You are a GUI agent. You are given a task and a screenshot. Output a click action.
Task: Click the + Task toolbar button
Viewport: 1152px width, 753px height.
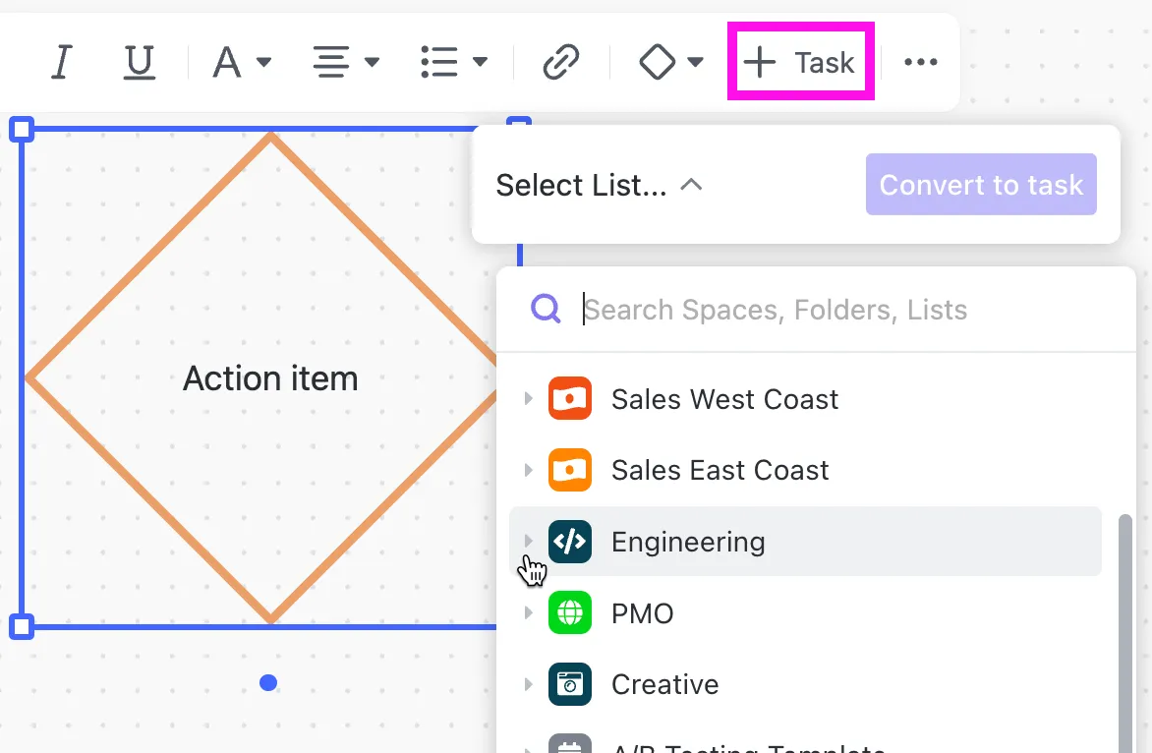[800, 62]
